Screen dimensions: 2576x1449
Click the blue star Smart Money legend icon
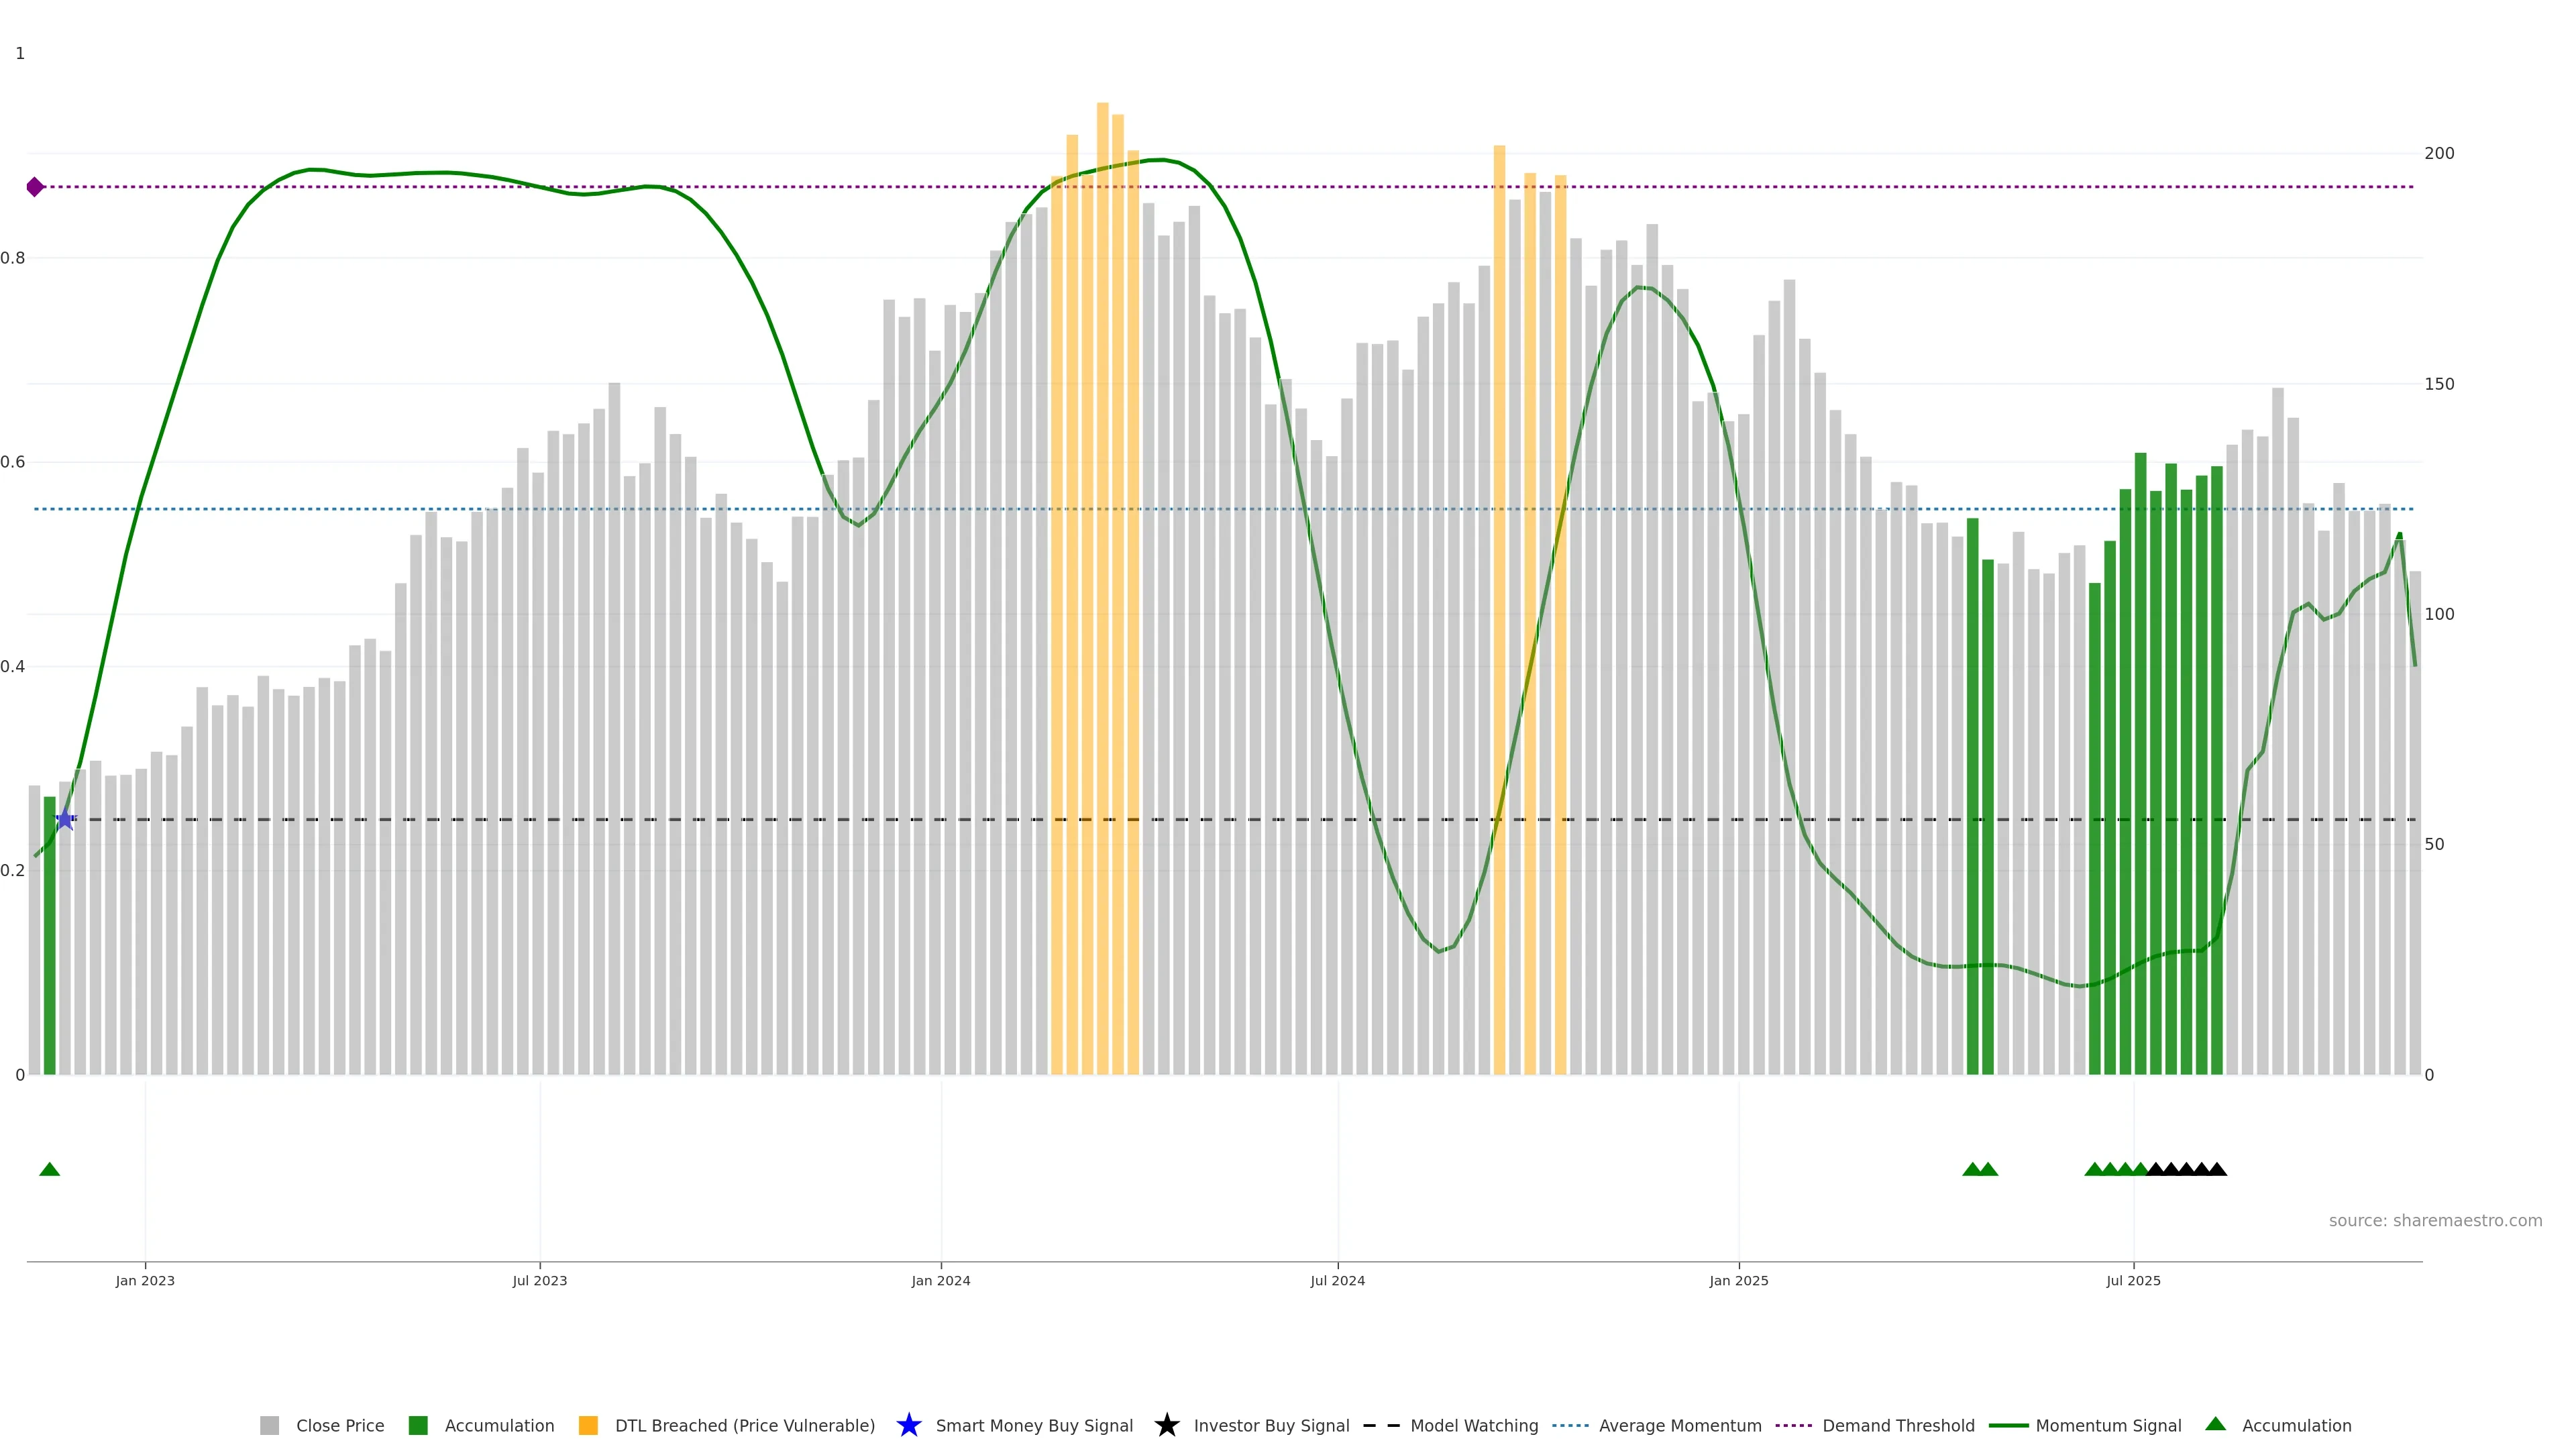coord(908,1426)
